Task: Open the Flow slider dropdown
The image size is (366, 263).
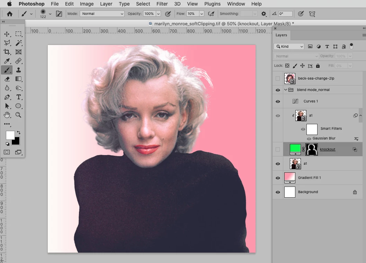Action: 202,14
